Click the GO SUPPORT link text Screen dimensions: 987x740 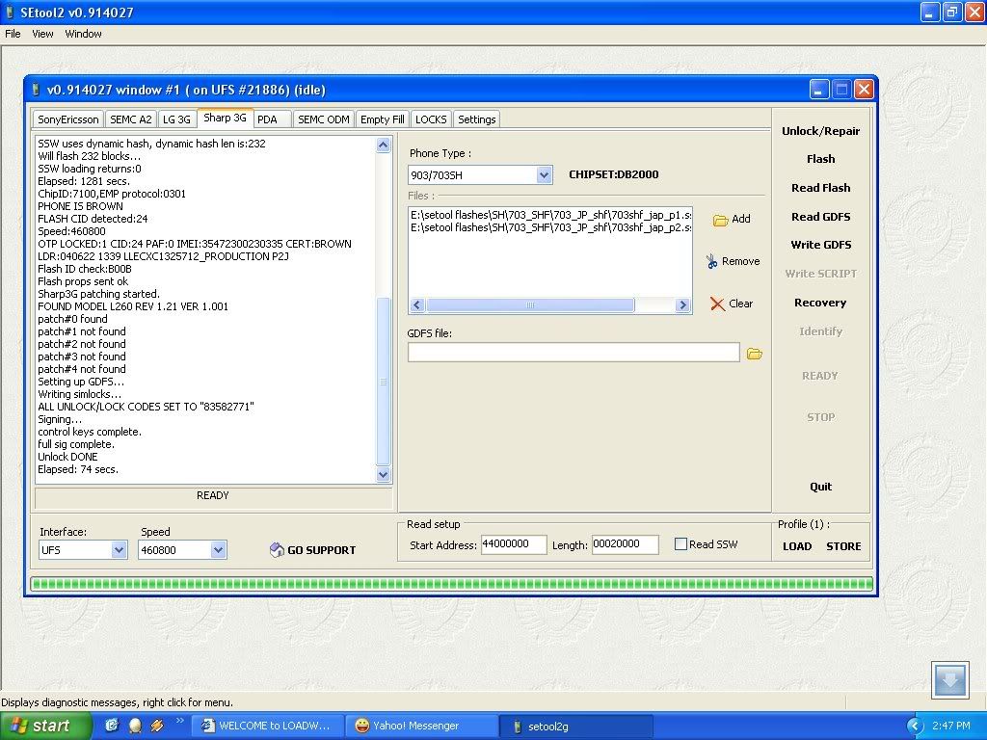[x=322, y=550]
